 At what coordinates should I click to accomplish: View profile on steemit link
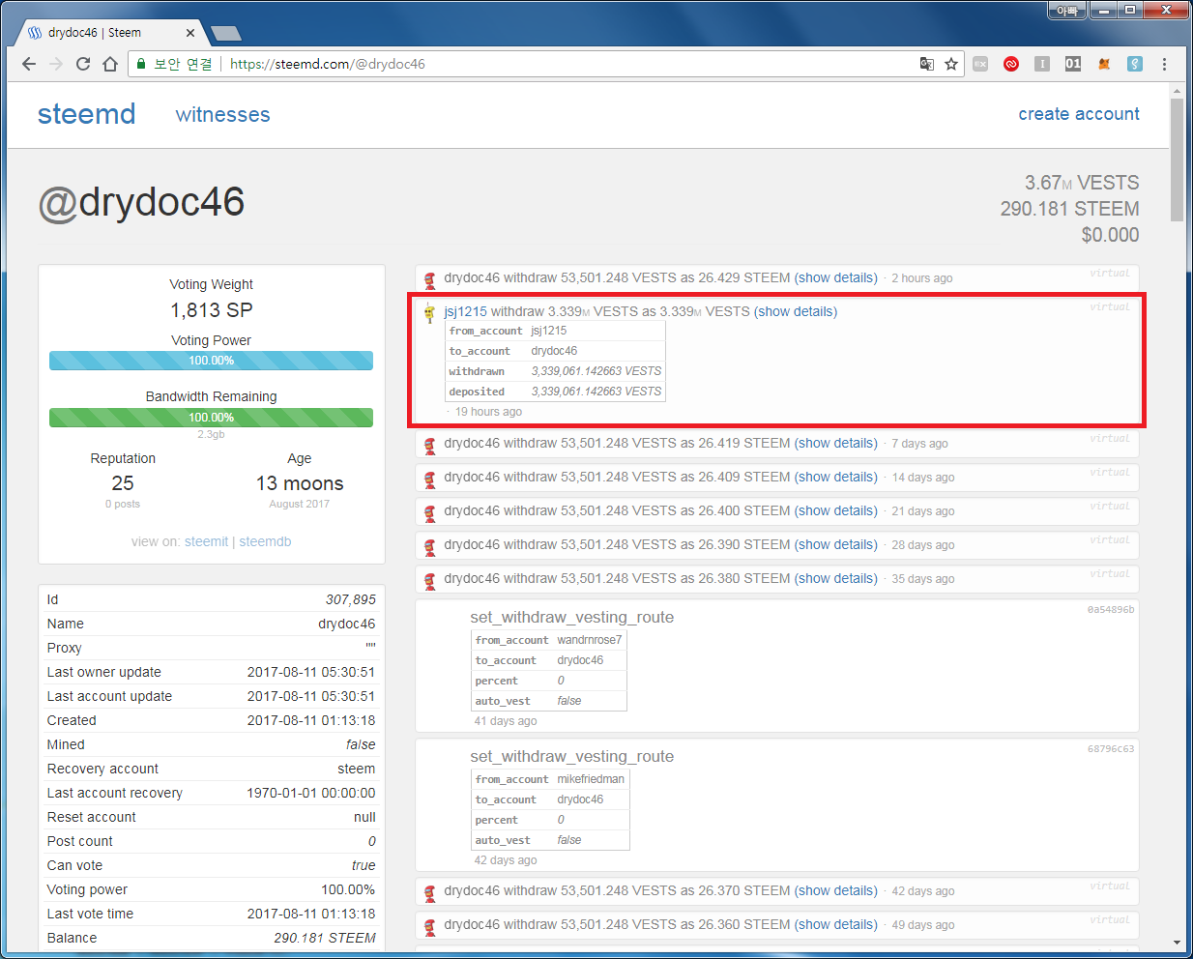[207, 541]
